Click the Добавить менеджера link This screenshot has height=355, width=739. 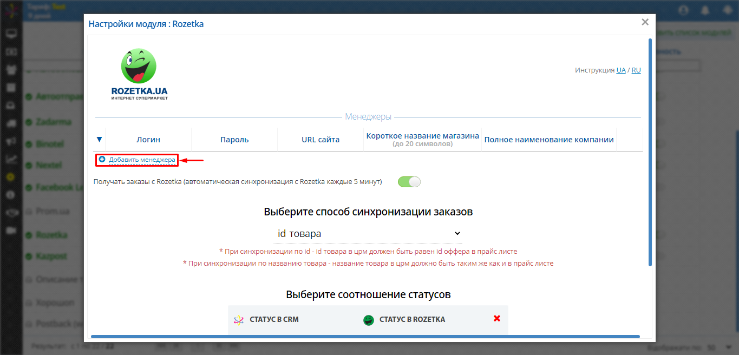pyautogui.click(x=142, y=160)
